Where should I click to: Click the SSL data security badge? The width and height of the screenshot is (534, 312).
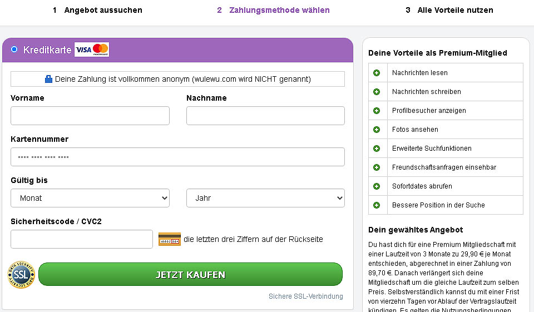(21, 275)
